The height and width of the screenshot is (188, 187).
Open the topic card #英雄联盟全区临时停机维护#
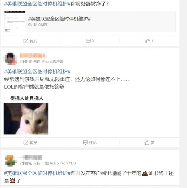tap(90, 21)
